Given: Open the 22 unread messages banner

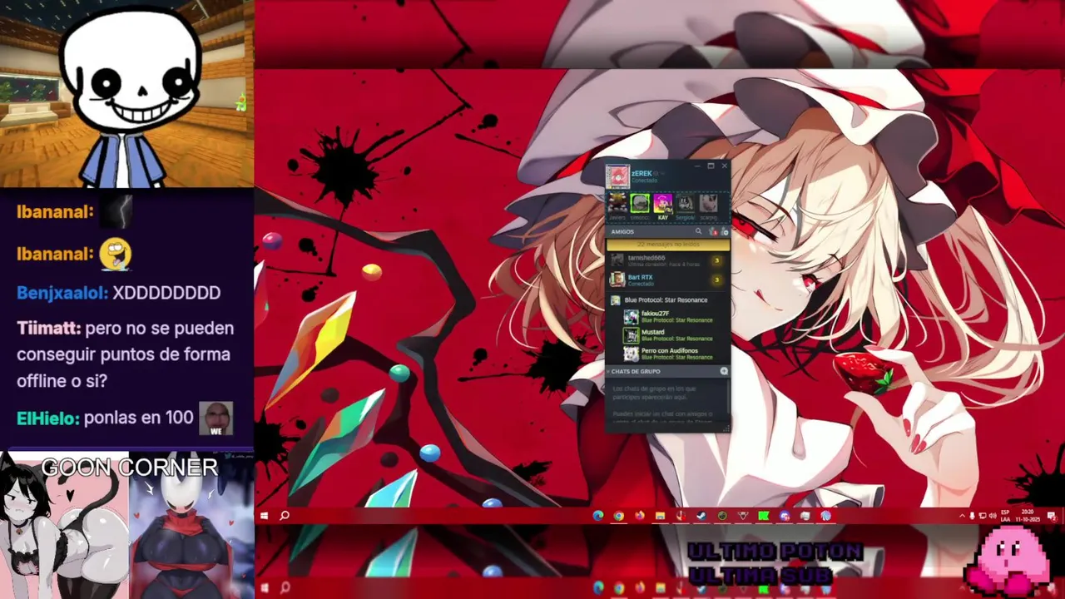Looking at the screenshot, I should [x=668, y=245].
